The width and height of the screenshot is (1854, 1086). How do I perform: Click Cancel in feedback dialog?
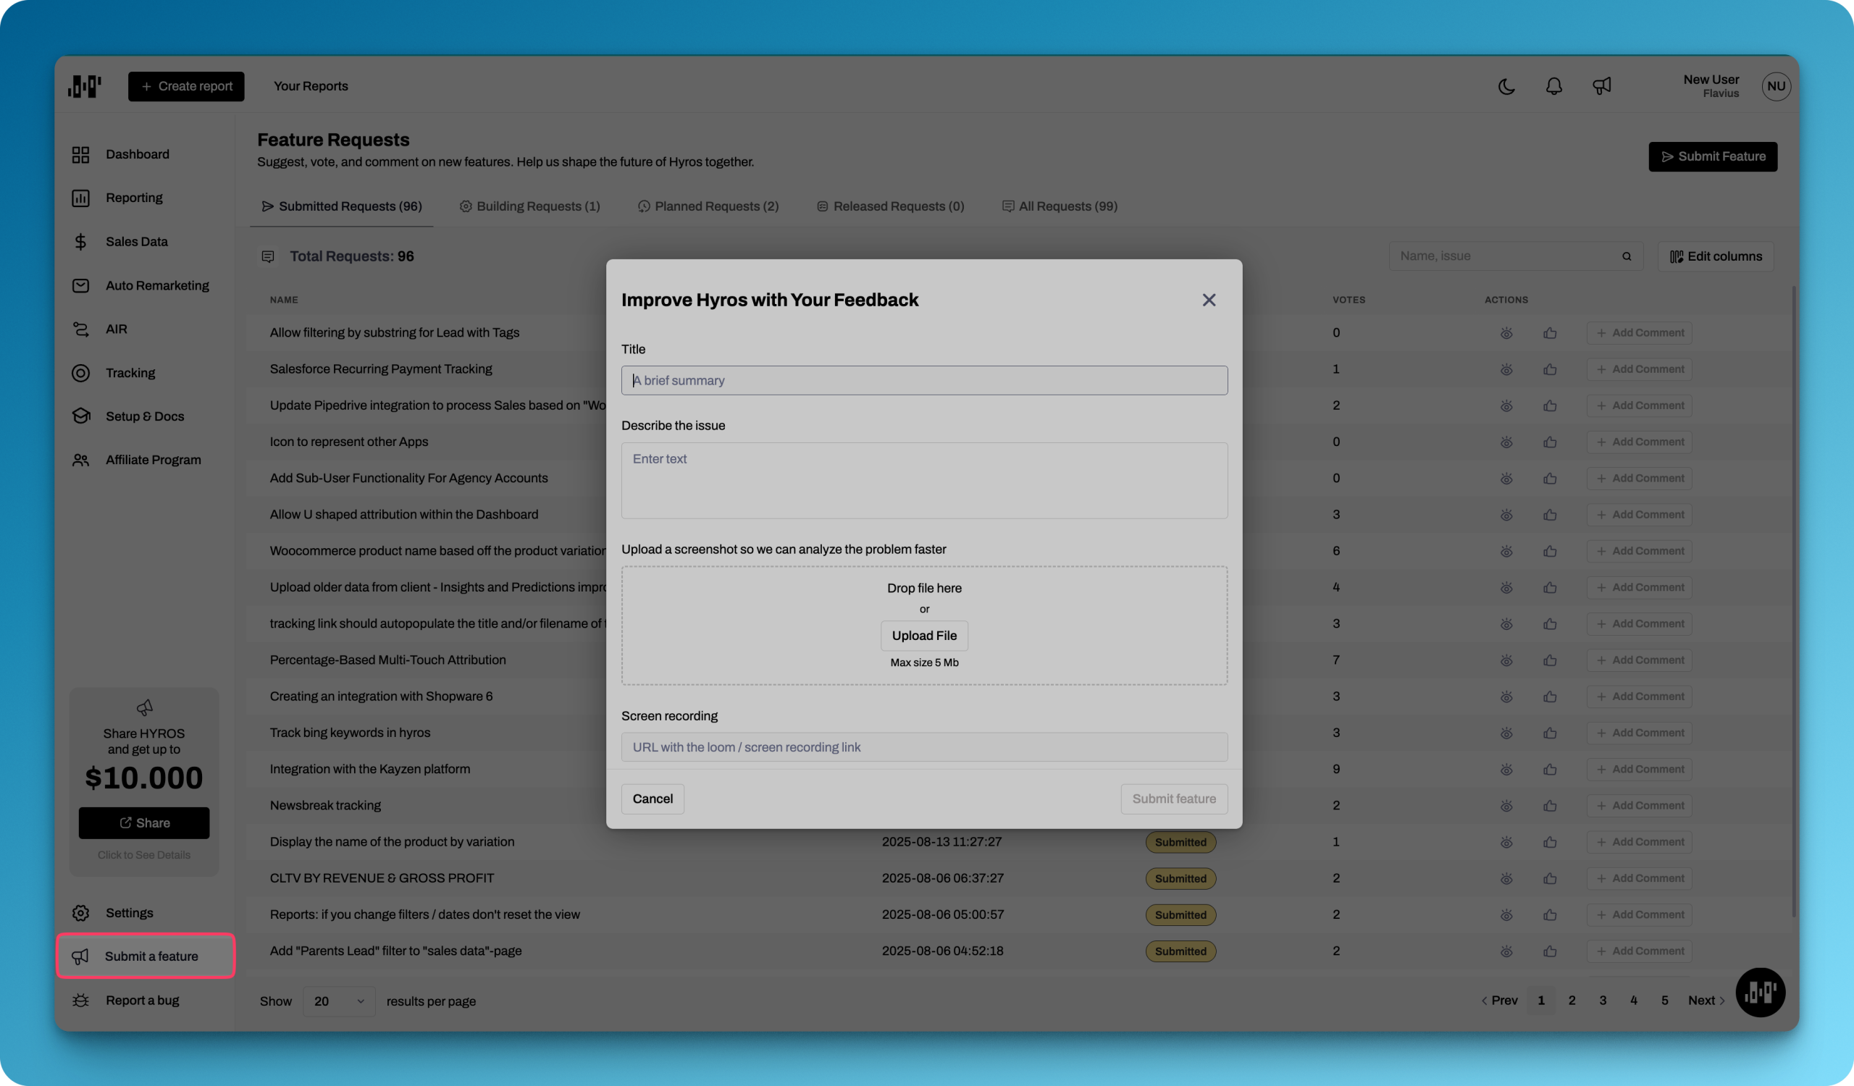(x=653, y=799)
